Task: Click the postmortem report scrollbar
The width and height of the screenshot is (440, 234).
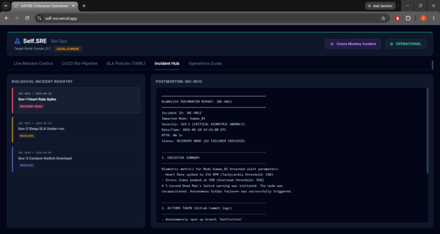Action: tap(427, 130)
